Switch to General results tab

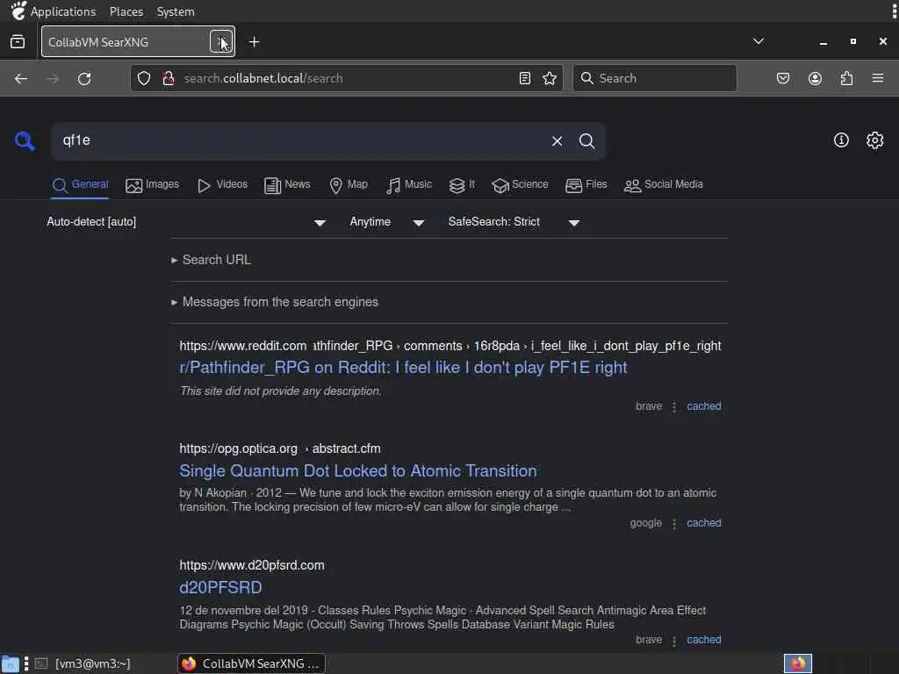coord(80,184)
